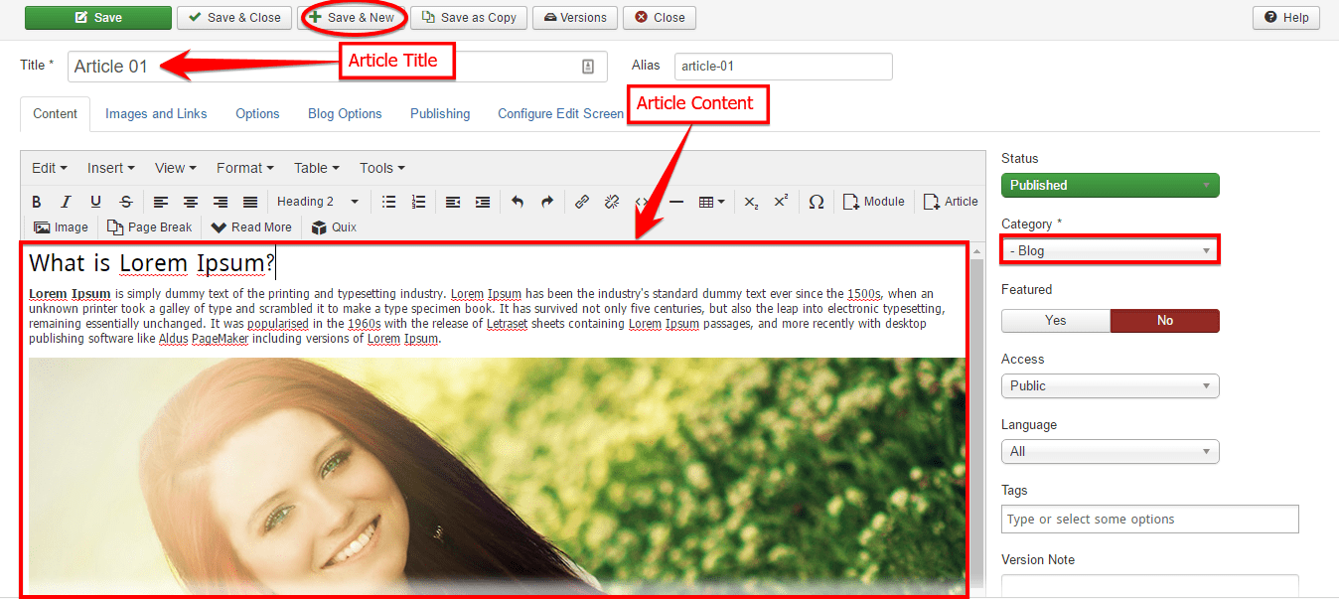Insert a link with the chain icon
This screenshot has height=599, width=1339.
(582, 202)
